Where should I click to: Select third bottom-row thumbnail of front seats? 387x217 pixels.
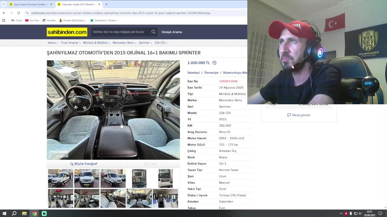click(x=113, y=198)
